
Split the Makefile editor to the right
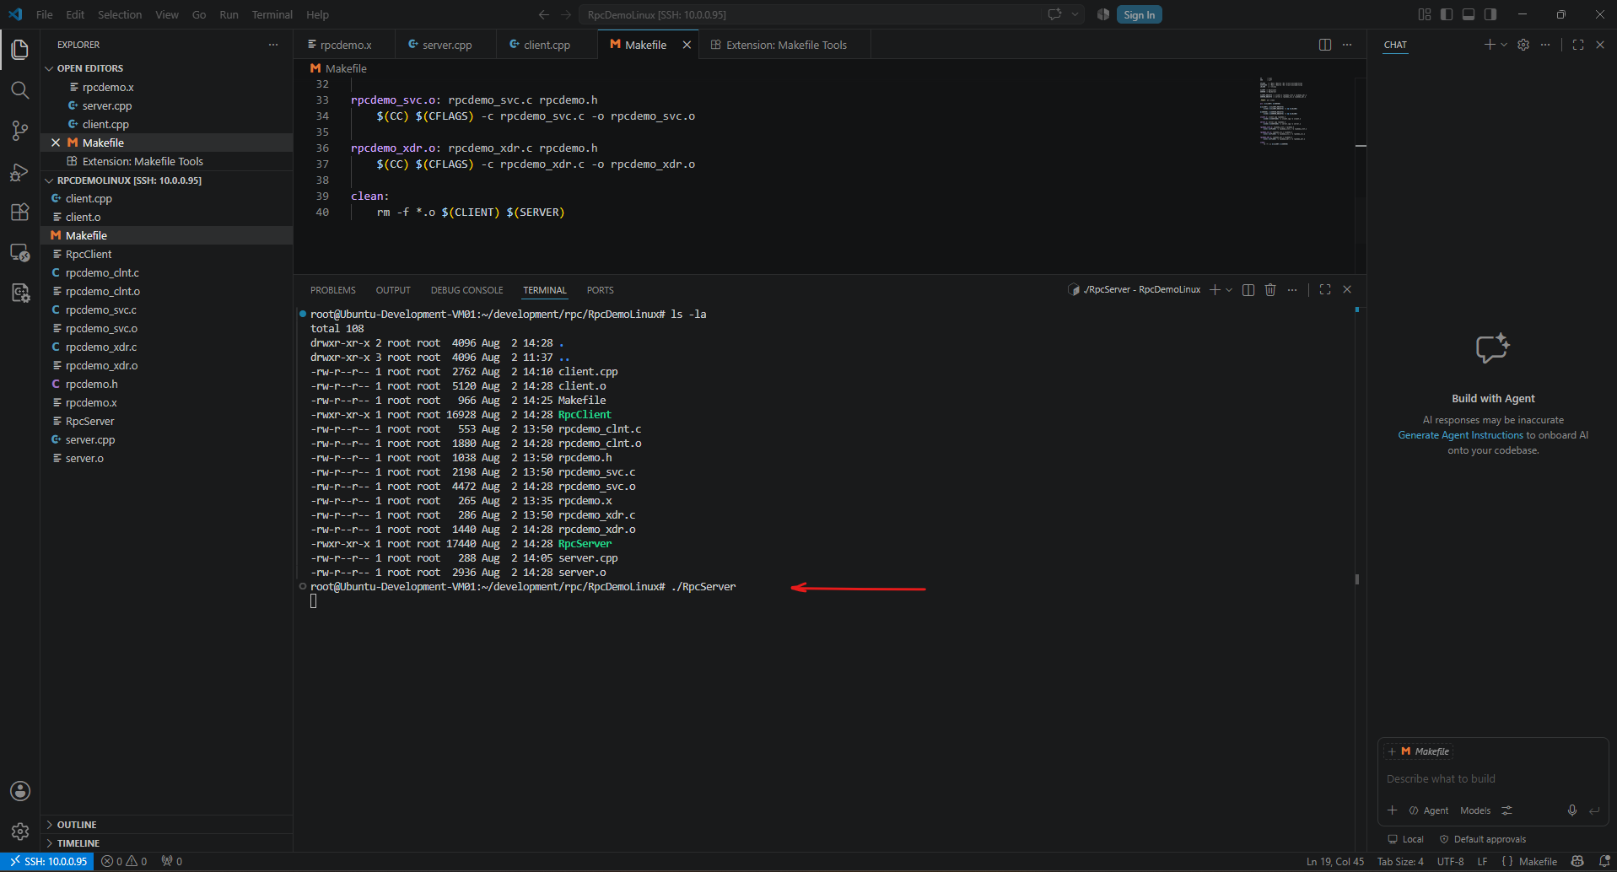click(x=1325, y=45)
